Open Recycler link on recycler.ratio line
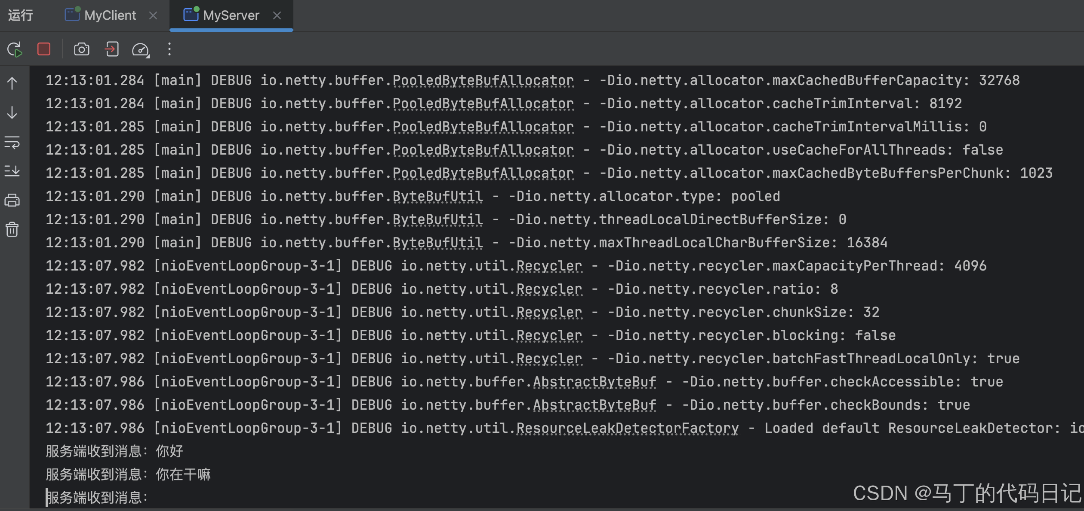 click(x=549, y=289)
